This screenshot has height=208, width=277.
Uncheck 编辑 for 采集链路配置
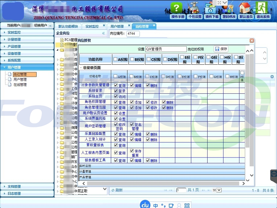coord(132,134)
